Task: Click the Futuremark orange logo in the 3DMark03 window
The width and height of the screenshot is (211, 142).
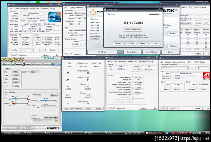Action: coord(93,12)
